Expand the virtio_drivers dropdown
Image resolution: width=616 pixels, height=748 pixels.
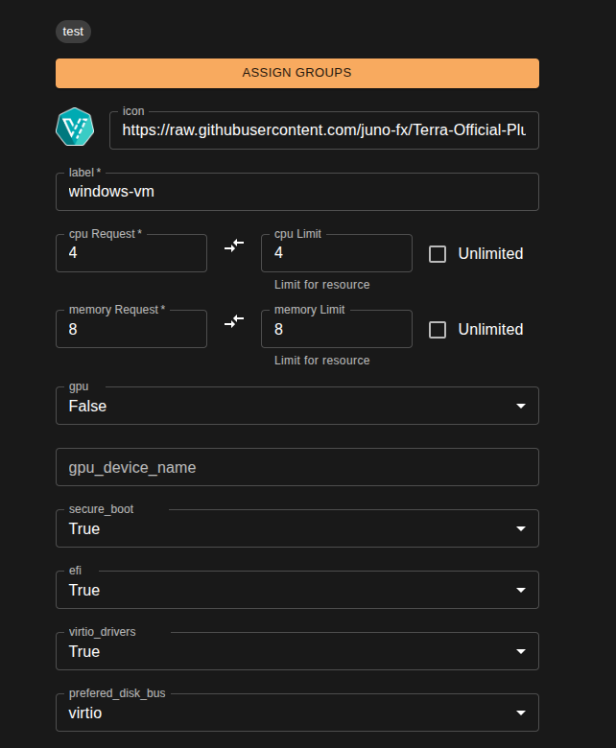296,652
